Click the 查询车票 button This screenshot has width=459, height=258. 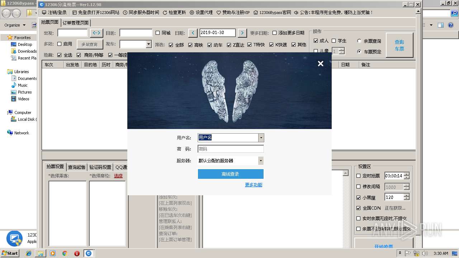(399, 45)
